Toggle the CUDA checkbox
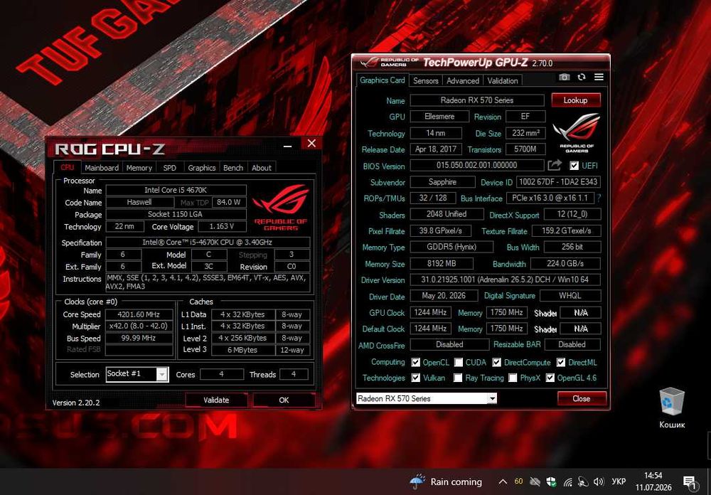This screenshot has width=711, height=495. pos(459,363)
